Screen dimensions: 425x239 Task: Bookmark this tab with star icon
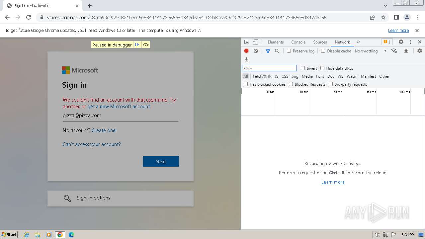point(383,18)
